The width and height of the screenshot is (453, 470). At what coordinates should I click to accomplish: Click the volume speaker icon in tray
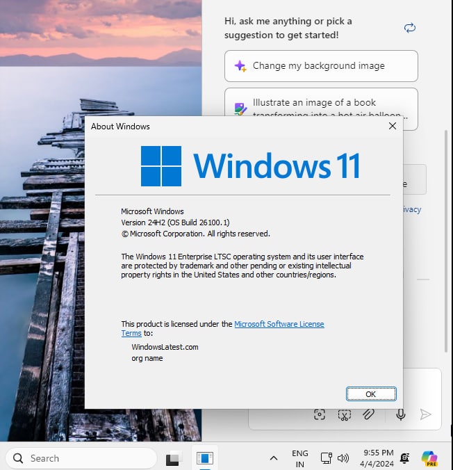[x=343, y=458]
